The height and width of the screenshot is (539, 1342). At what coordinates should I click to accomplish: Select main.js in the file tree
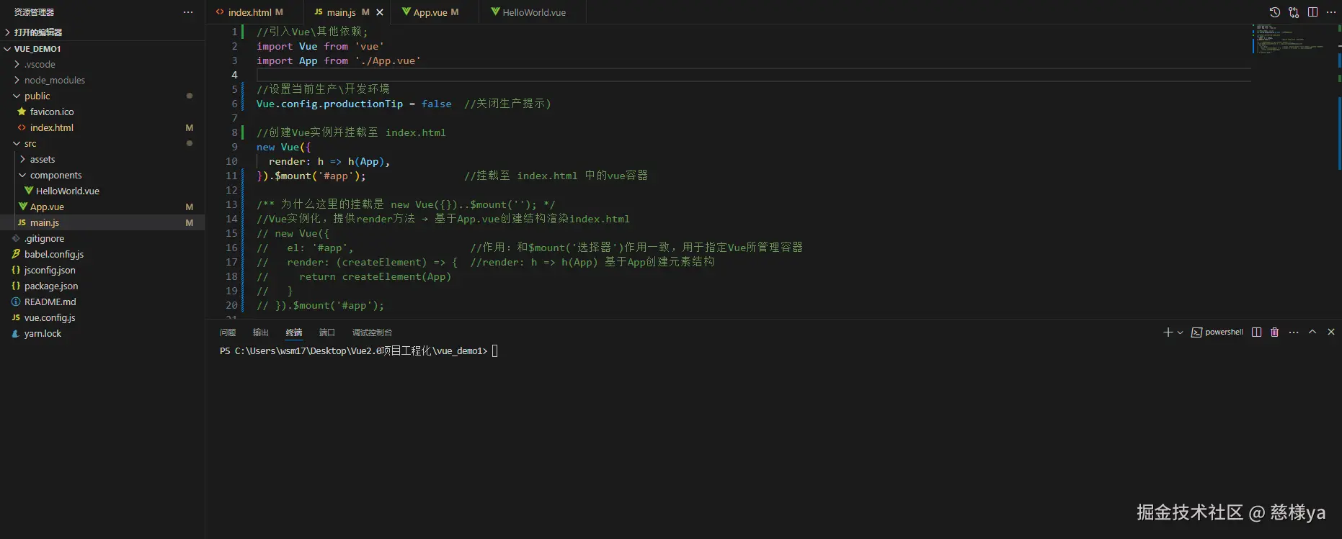(x=102, y=222)
